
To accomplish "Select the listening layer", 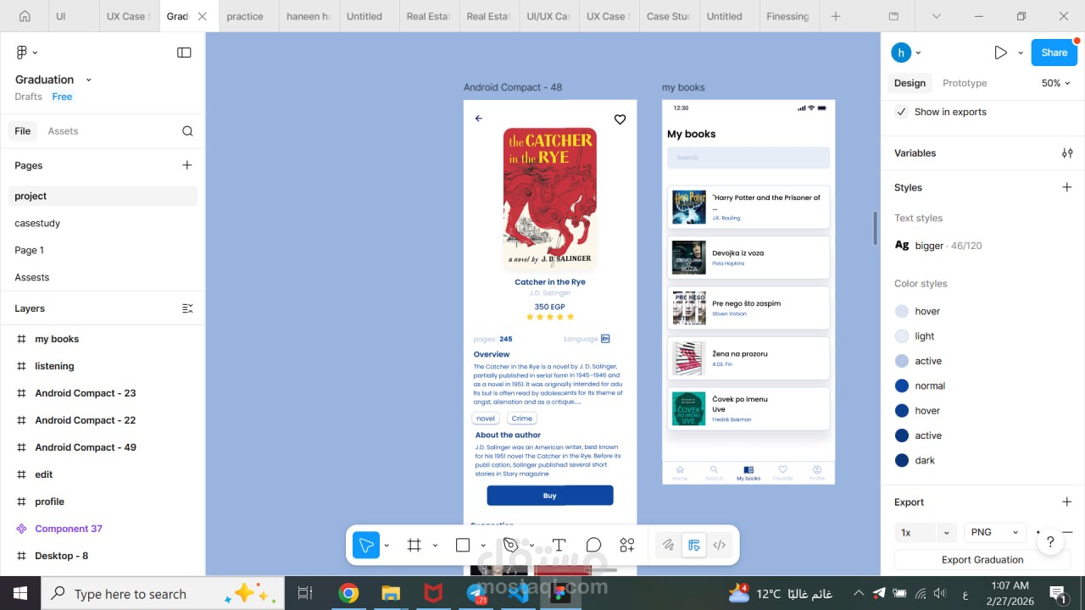I will tap(103, 366).
